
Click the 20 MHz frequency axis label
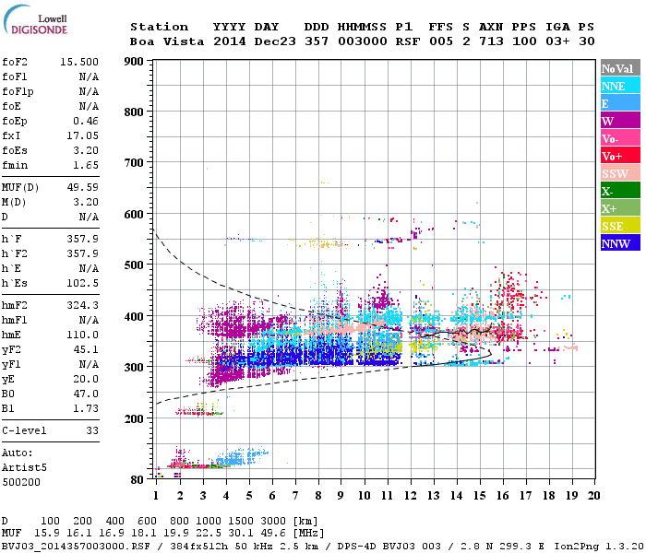(593, 496)
